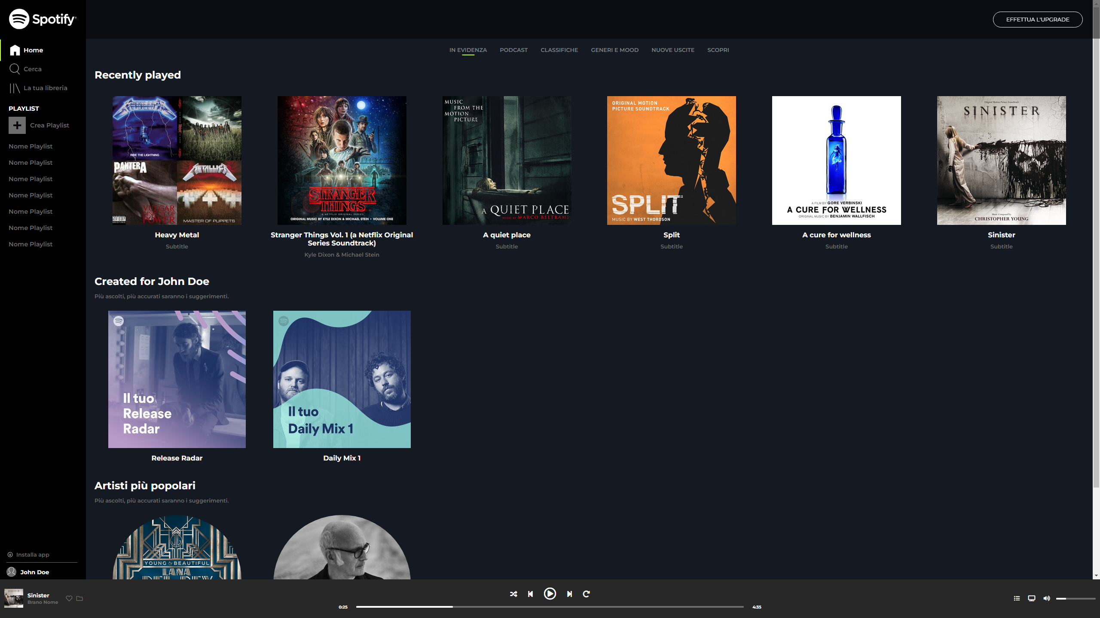Mute with the volume speaker icon
Viewport: 1100px width, 618px height.
click(1047, 598)
